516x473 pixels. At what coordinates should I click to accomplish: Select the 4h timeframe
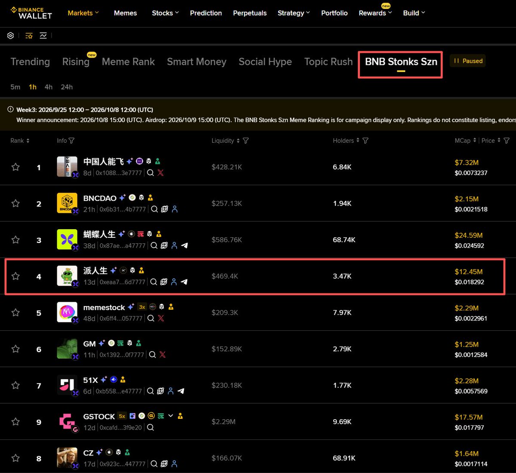(49, 87)
